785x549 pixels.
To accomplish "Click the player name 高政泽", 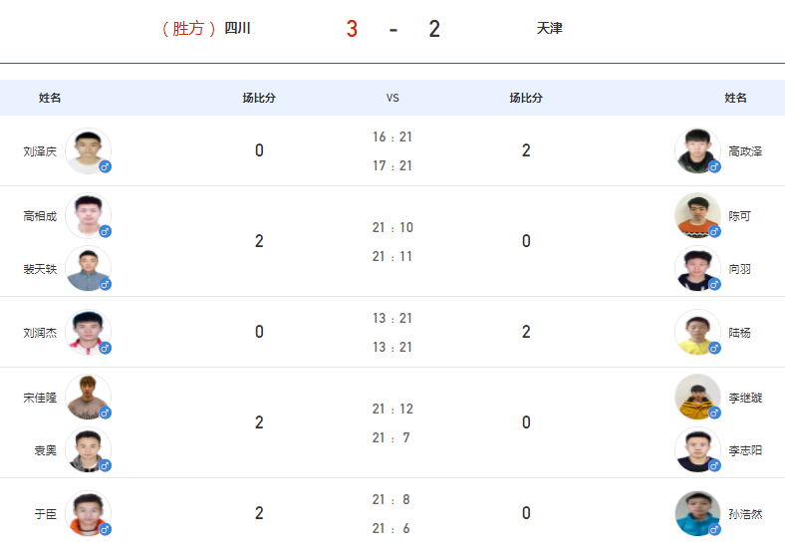I will pos(745,151).
